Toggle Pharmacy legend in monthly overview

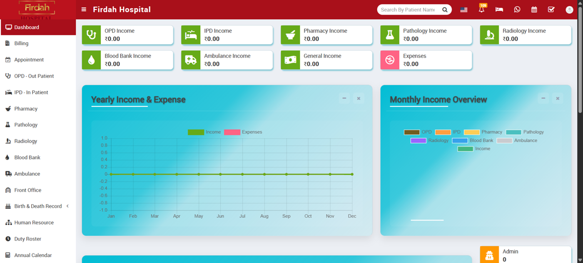tap(483, 132)
